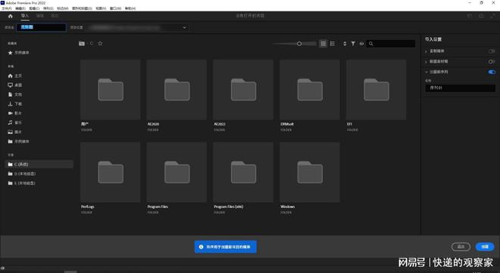Screen dimensions: 500x273
Task: Toggle full screen mode icon
Action: (x=492, y=16)
